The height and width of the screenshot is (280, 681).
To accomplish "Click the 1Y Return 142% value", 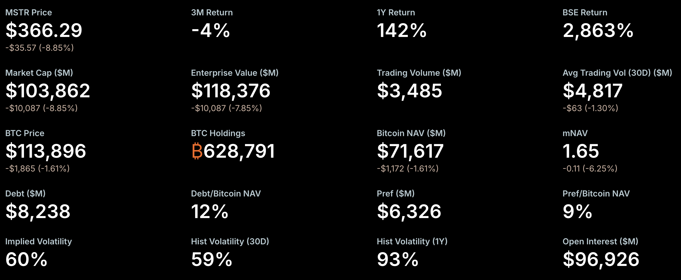I will [x=402, y=30].
